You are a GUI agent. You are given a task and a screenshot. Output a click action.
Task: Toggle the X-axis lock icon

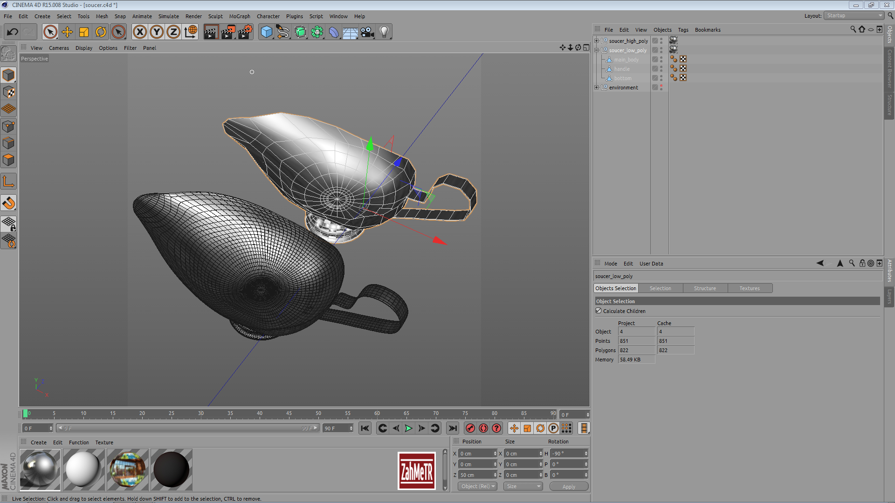(139, 32)
